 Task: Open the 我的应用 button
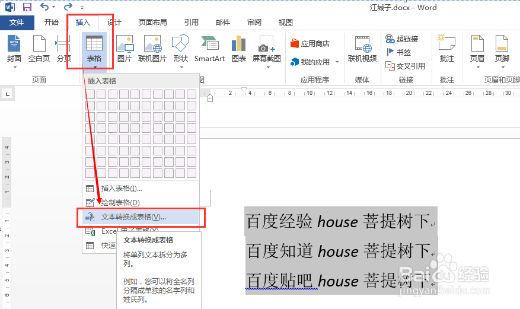pyautogui.click(x=310, y=62)
